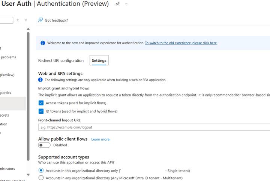Click the info icon in the welcome banner
The width and height of the screenshot is (270, 181).
43,43
